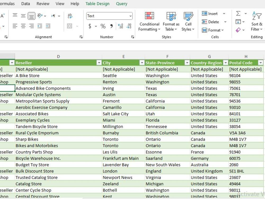Open the Help tab
Image resolution: width=265 pixels, height=199 pixels.
[x=75, y=3]
